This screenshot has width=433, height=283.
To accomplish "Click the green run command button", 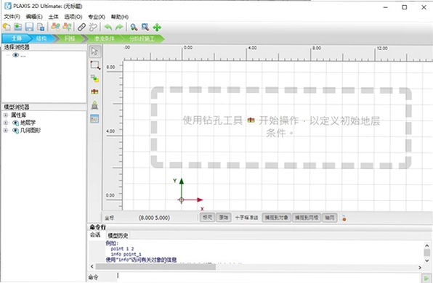I will tap(426, 278).
